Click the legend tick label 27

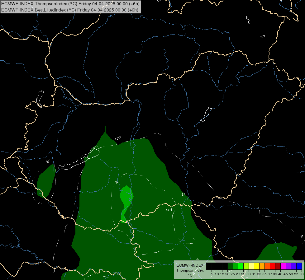click(x=238, y=274)
